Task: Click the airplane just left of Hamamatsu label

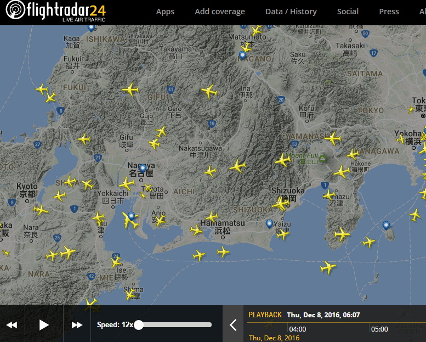Action: [x=197, y=230]
